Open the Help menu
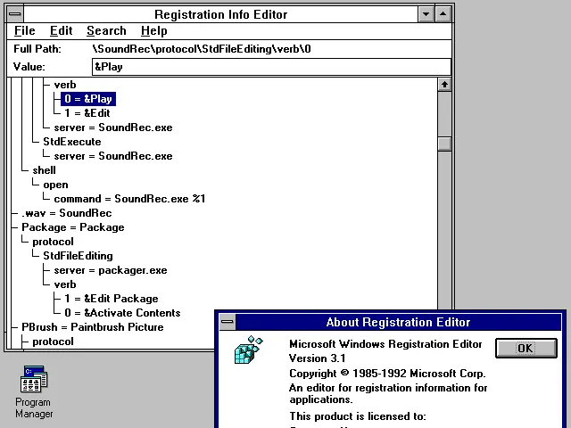This screenshot has width=571, height=428. [x=154, y=31]
